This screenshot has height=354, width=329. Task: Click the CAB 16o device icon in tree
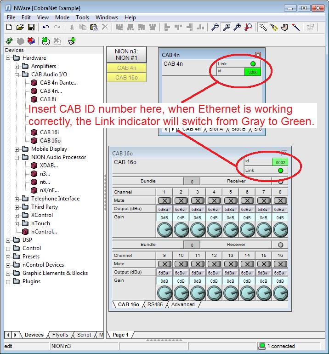pos(34,141)
